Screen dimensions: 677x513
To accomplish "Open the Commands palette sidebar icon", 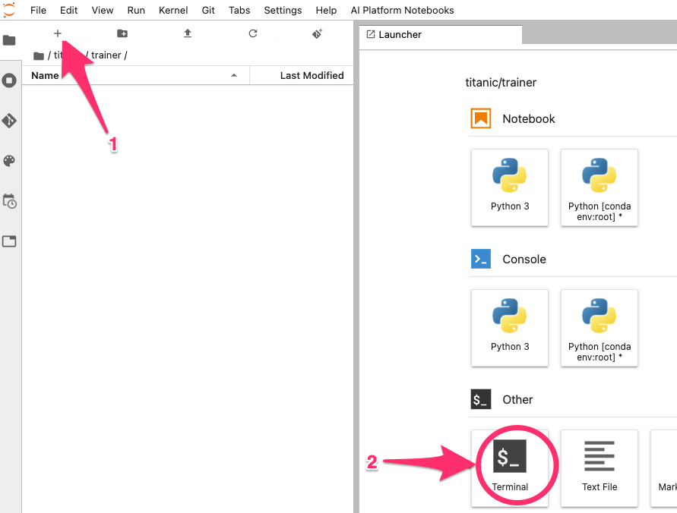I will tap(9, 161).
